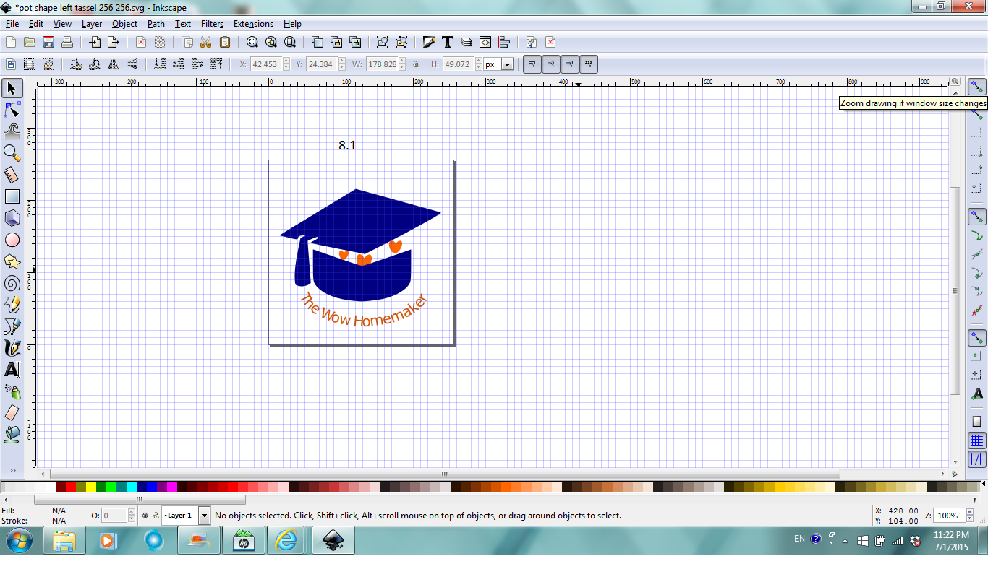
Task: Open the Layer 1 dropdown
Action: 204,516
